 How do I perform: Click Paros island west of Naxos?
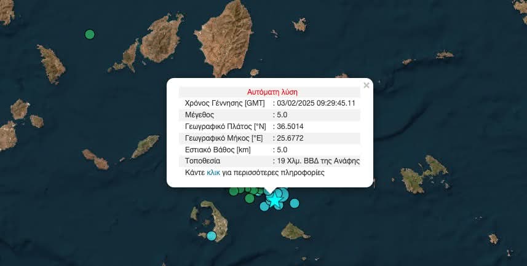point(161,41)
